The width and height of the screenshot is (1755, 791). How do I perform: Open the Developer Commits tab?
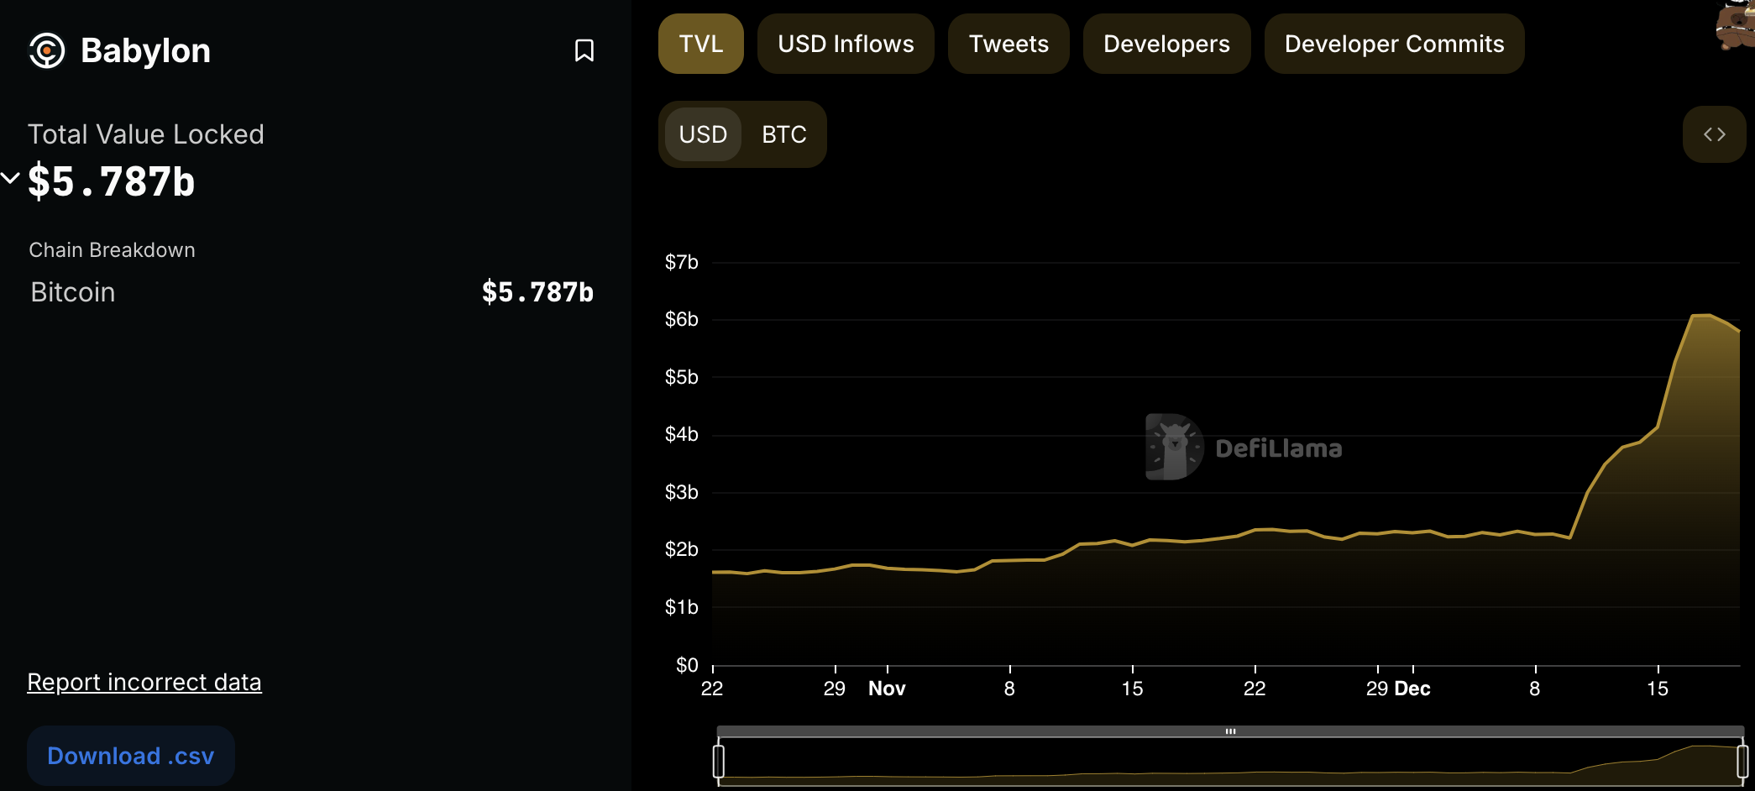coord(1394,44)
